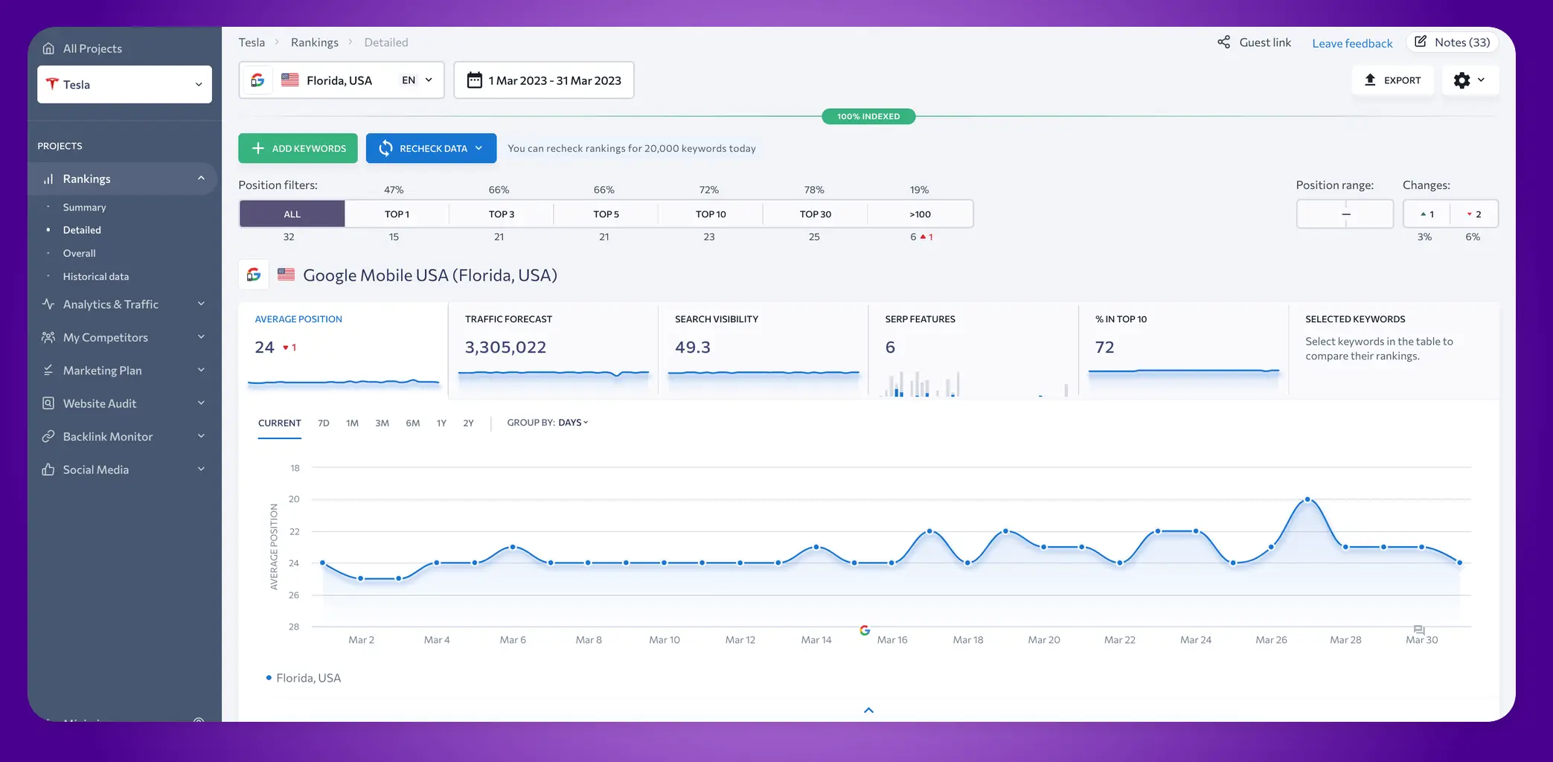Screen dimensions: 1553x762
Task: Open the All Projects home icon
Action: (48, 48)
